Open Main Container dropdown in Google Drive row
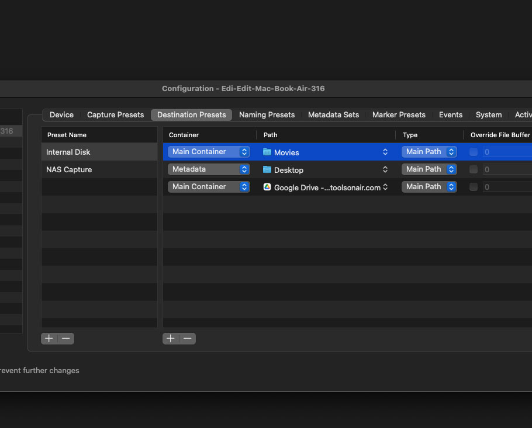This screenshot has height=428, width=532. 209,187
